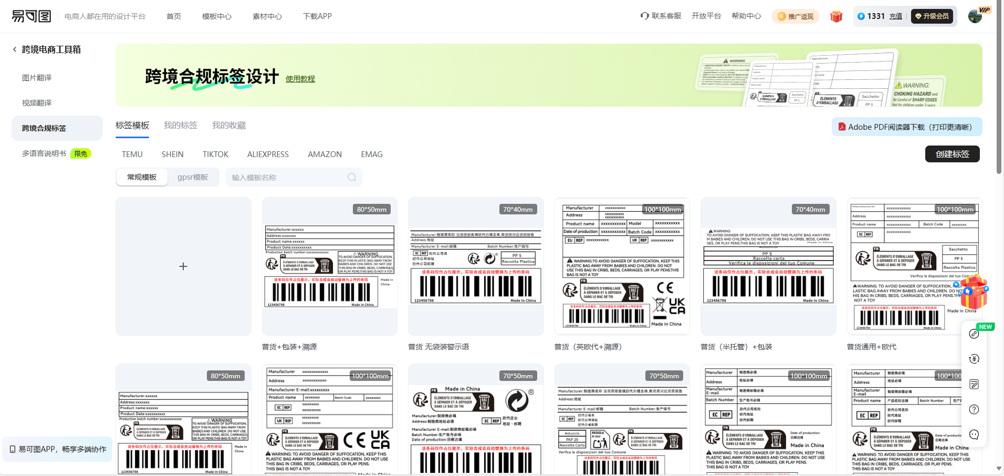This screenshot has width=1004, height=476.
Task: Click the yen refund icon in floating sidebar
Action: tap(974, 359)
